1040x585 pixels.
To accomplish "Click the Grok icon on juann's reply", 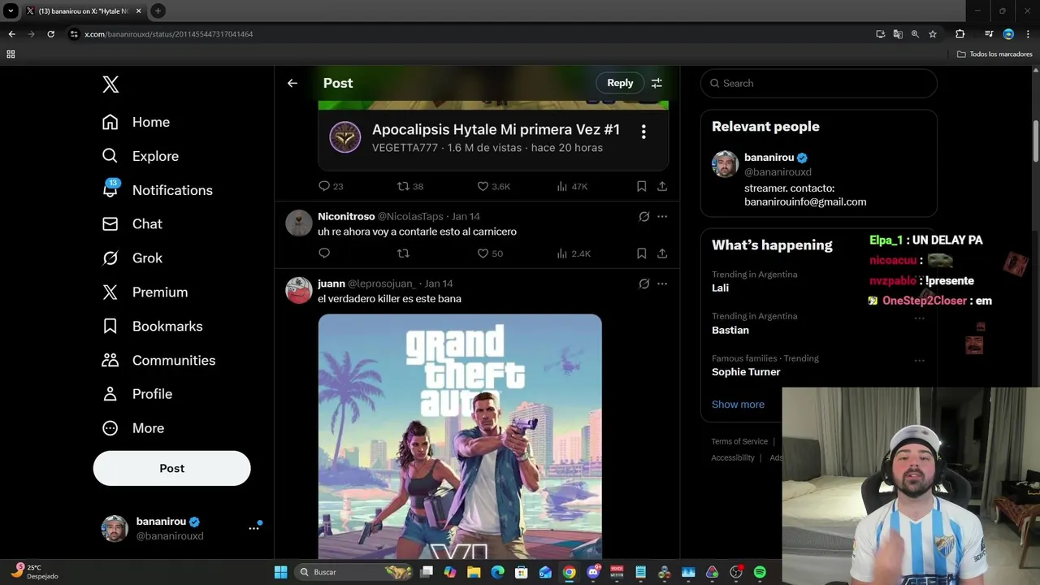I will [x=644, y=284].
